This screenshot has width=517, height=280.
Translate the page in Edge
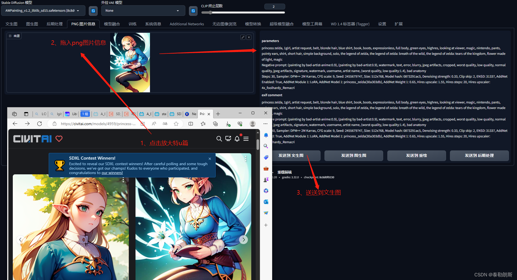point(165,124)
